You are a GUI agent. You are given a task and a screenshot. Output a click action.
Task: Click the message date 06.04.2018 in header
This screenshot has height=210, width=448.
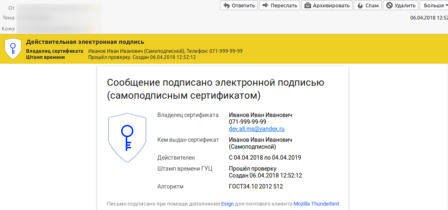click(x=429, y=18)
